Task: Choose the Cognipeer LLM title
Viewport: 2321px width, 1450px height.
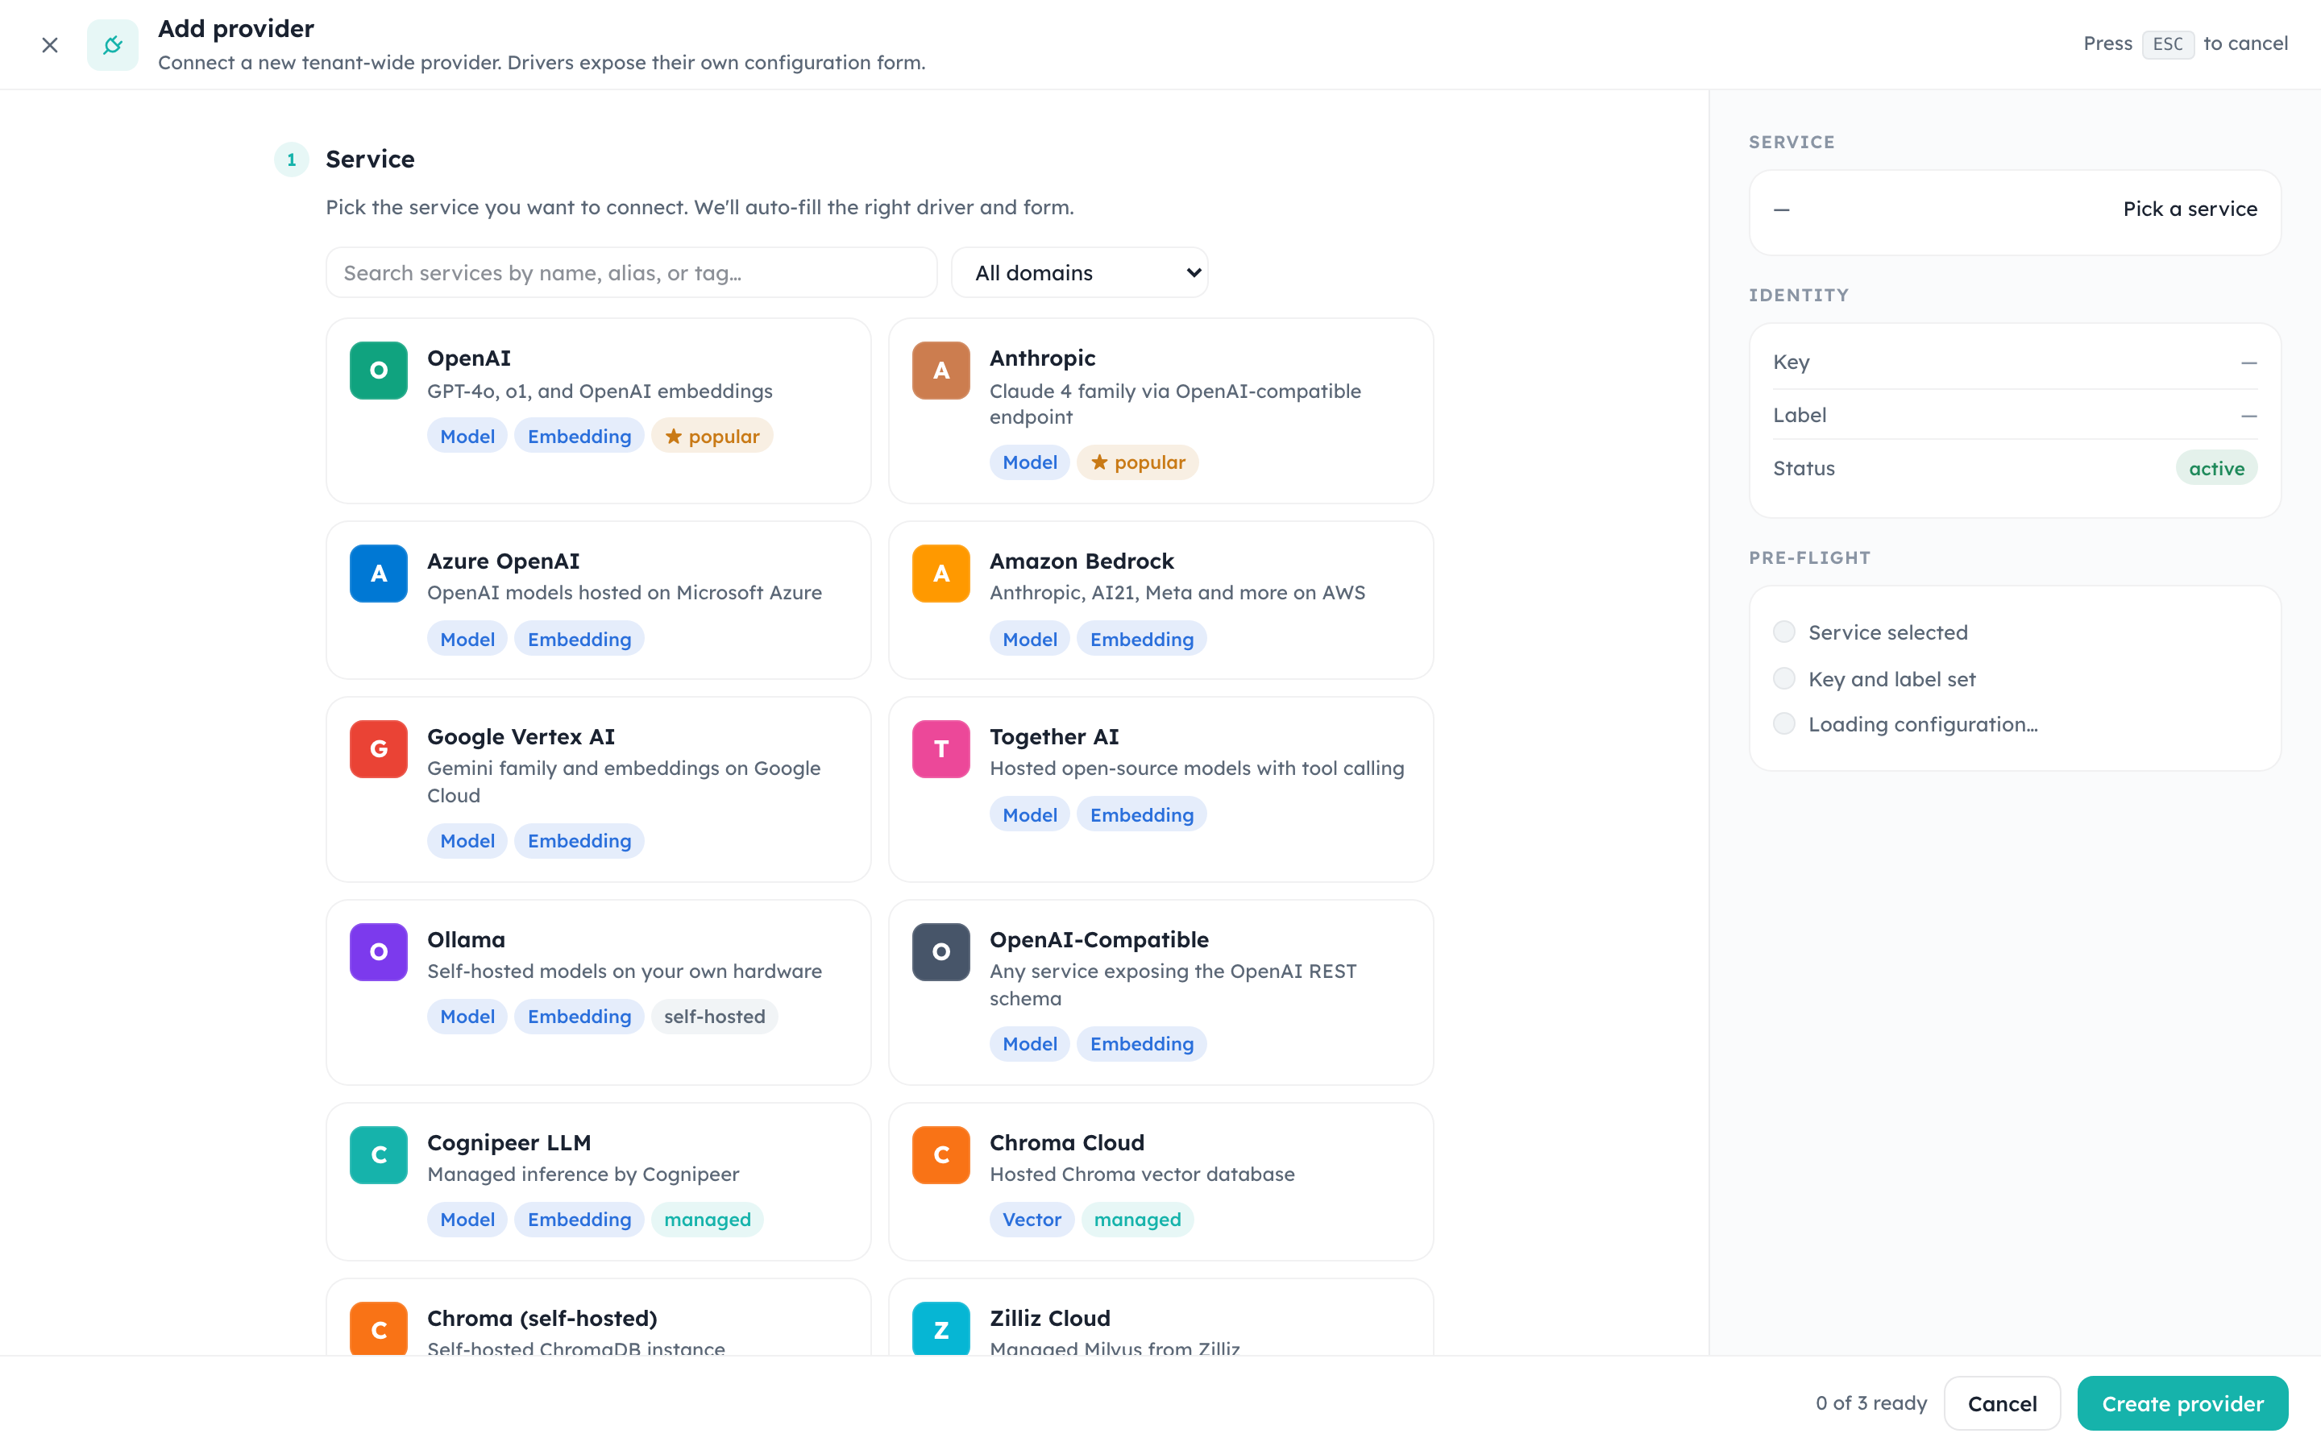Action: point(509,1143)
